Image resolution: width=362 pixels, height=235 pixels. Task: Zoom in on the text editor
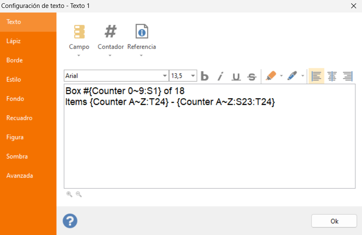(69, 194)
